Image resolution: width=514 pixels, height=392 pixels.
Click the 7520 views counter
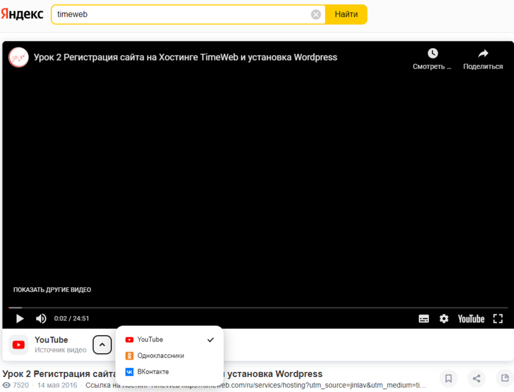coord(16,385)
